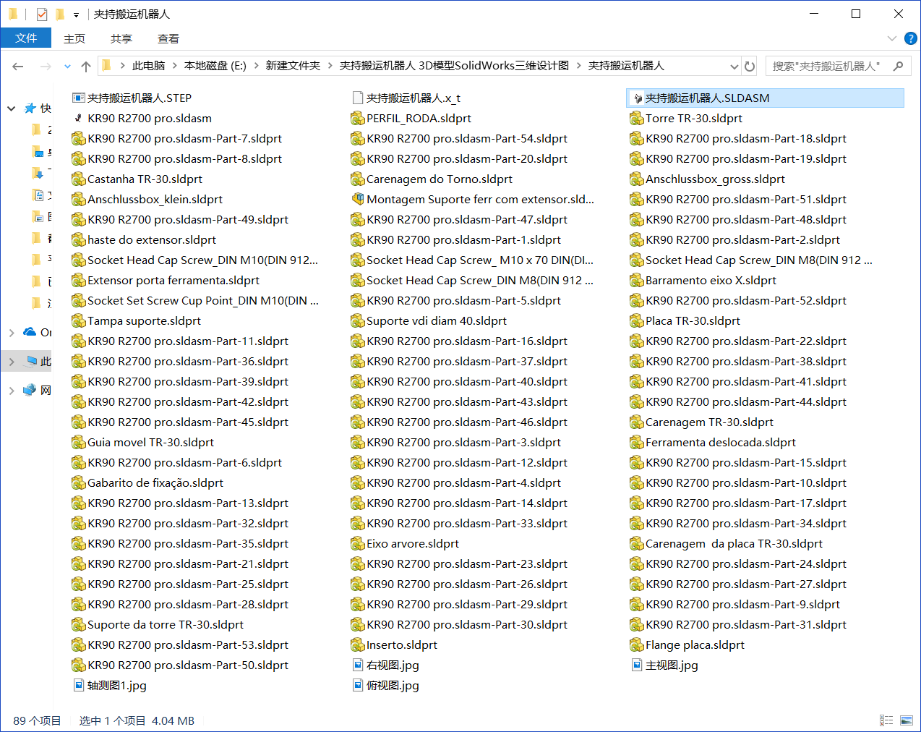The width and height of the screenshot is (921, 732).
Task: Go back with the back arrow
Action: tap(18, 67)
